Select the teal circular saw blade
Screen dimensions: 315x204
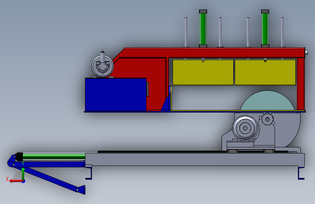pos(267,101)
